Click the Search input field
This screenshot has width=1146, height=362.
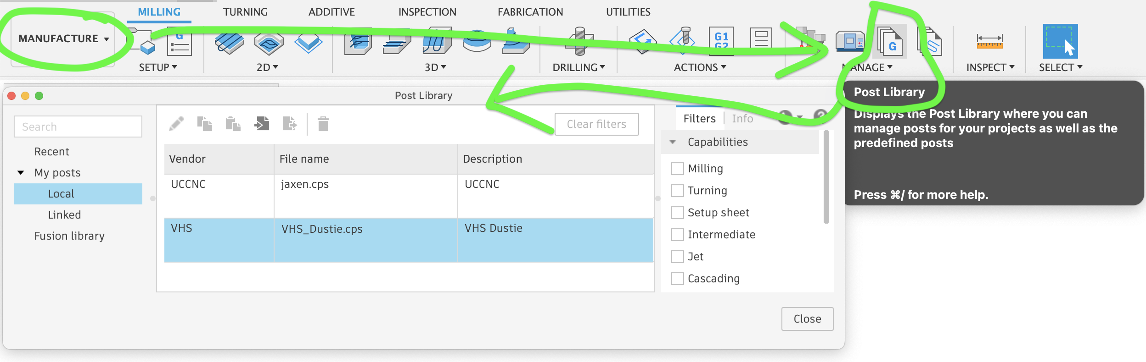click(78, 126)
